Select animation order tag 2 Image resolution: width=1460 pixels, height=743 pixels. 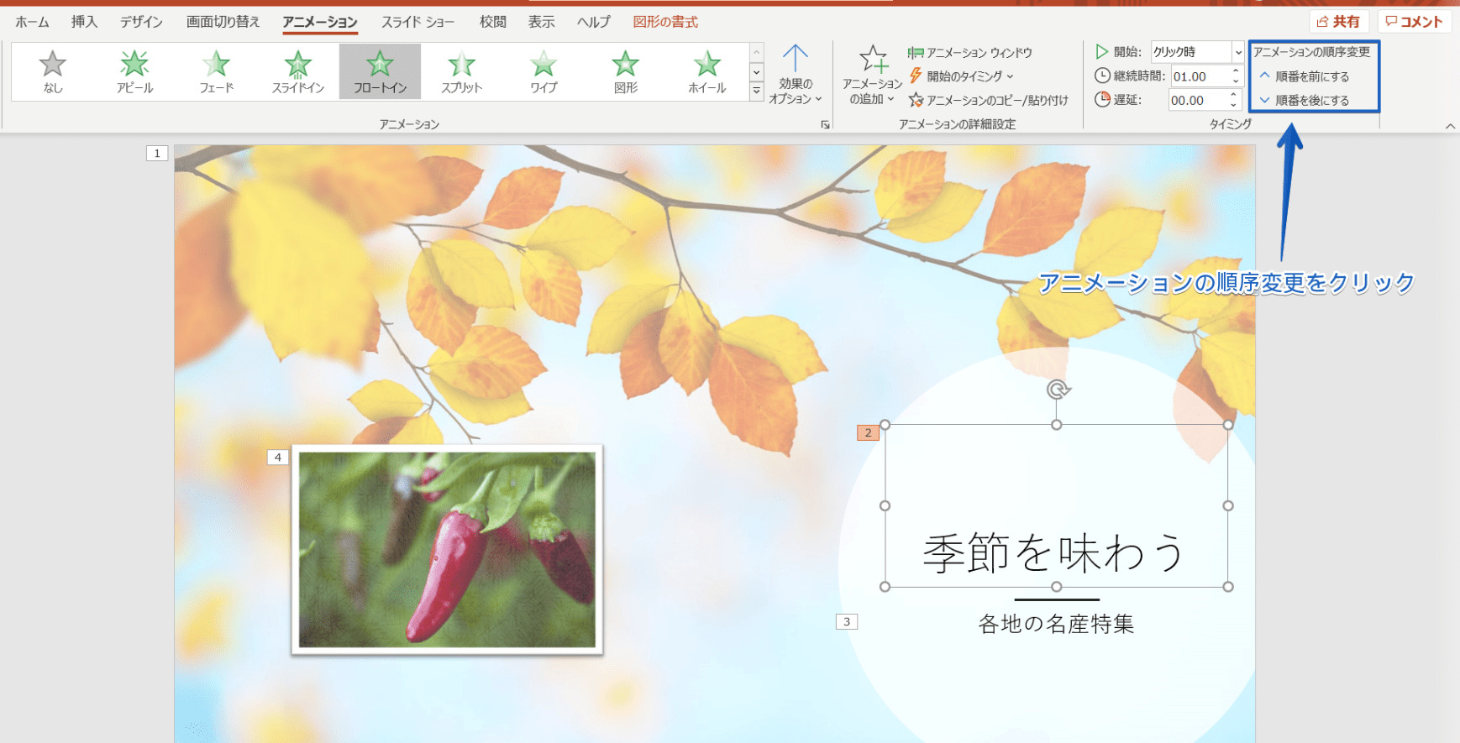868,432
